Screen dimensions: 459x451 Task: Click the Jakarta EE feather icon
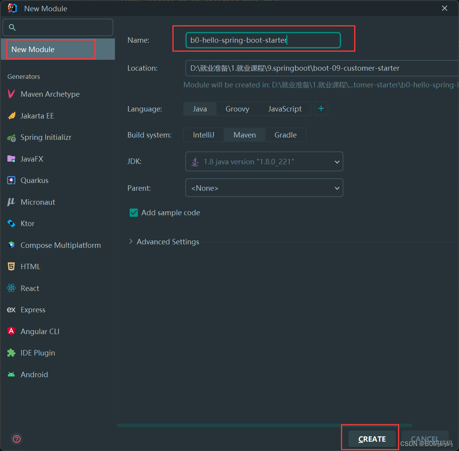pyautogui.click(x=11, y=116)
